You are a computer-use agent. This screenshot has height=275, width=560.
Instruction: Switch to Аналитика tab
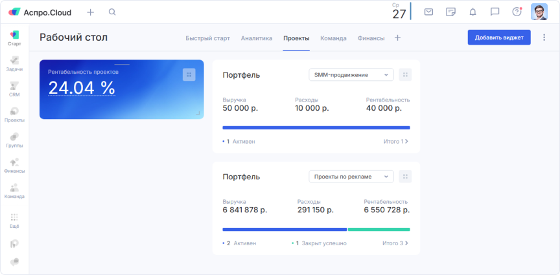click(x=257, y=38)
